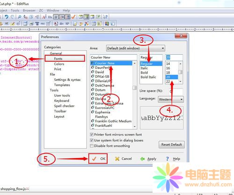The width and height of the screenshot is (234, 195).
Task: Enable Disable font smoothing checkbox
Action: pos(92,146)
